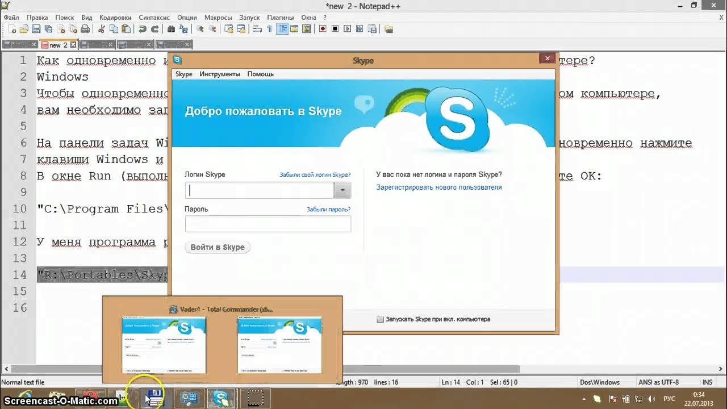Open the Файл menu in Notepad++
The width and height of the screenshot is (727, 409).
(x=11, y=18)
